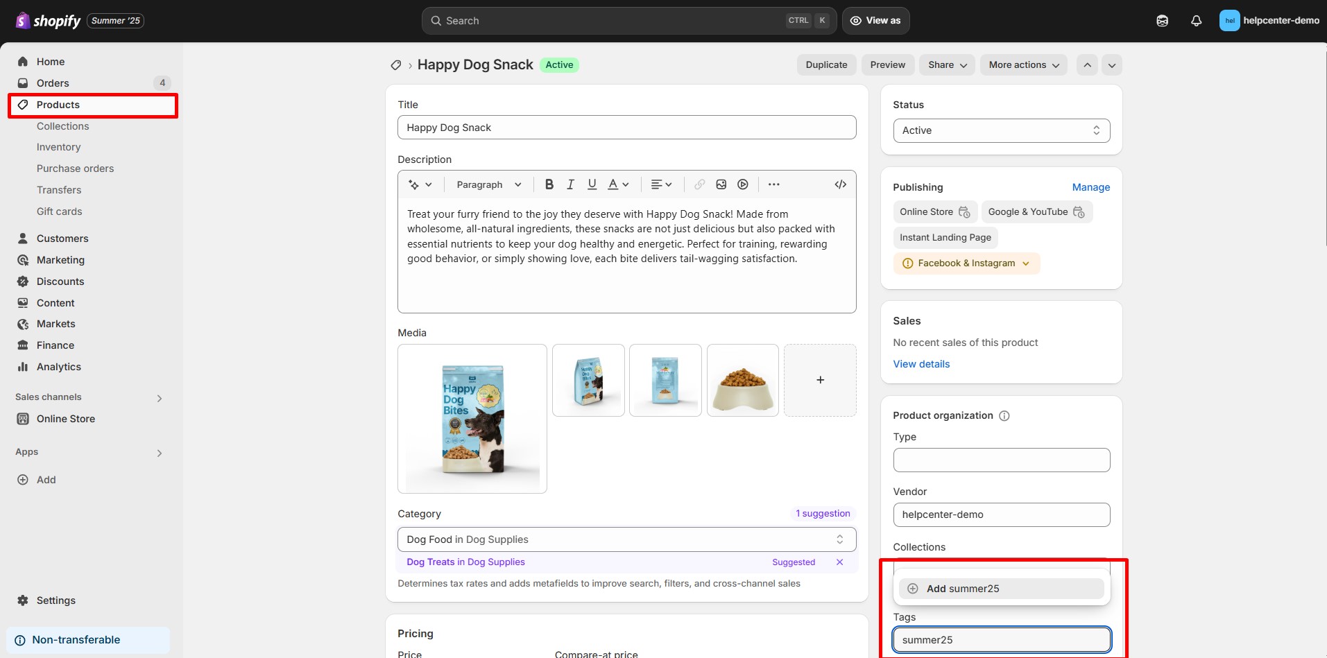The height and width of the screenshot is (658, 1327).
Task: Expand the More actions menu
Action: pos(1023,64)
